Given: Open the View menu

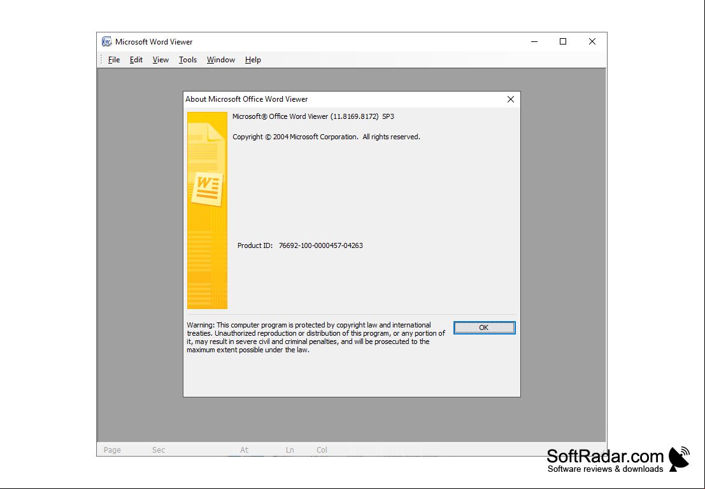Looking at the screenshot, I should click(x=160, y=60).
